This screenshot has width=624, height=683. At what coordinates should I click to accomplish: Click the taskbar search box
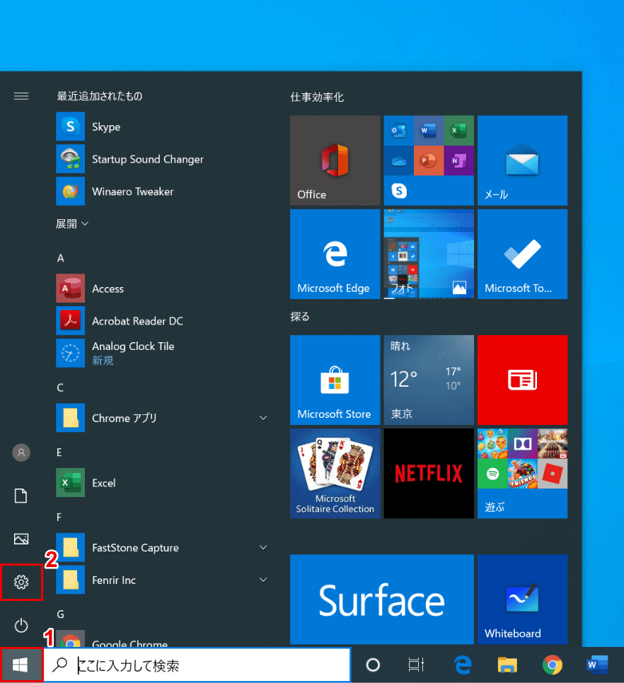(197, 665)
